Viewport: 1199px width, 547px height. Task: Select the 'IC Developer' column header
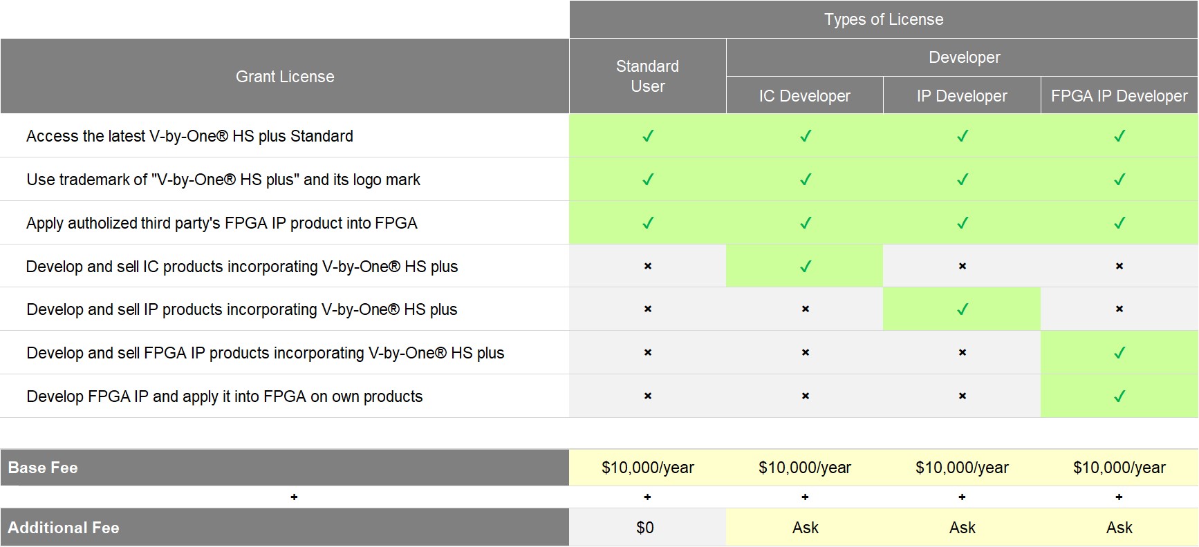tap(805, 95)
